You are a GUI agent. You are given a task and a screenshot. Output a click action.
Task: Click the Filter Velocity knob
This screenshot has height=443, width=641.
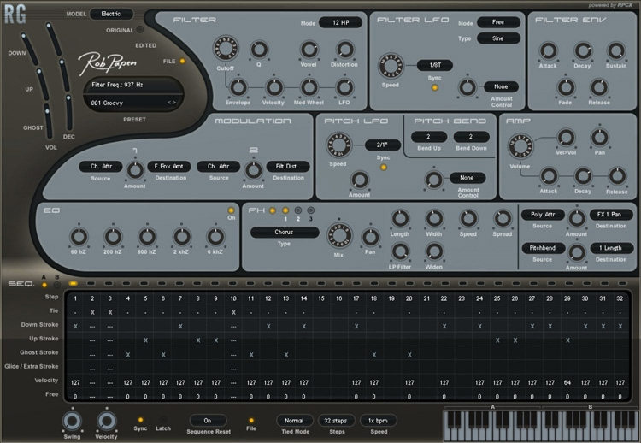click(273, 87)
